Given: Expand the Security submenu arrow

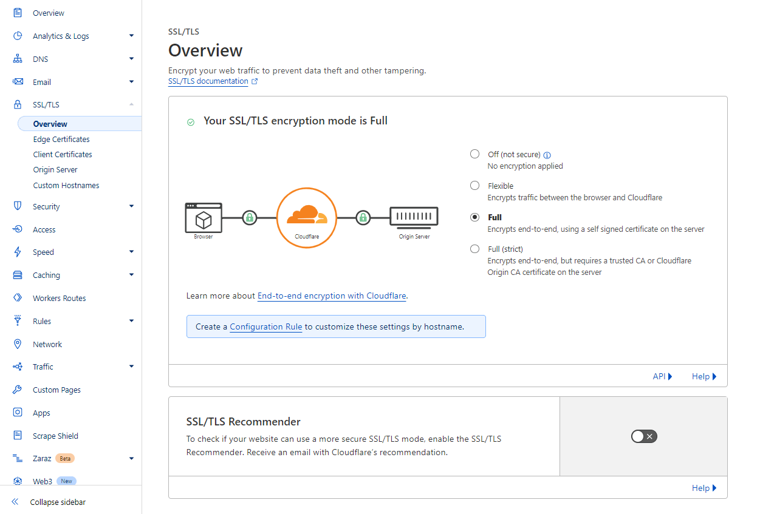Looking at the screenshot, I should [131, 206].
